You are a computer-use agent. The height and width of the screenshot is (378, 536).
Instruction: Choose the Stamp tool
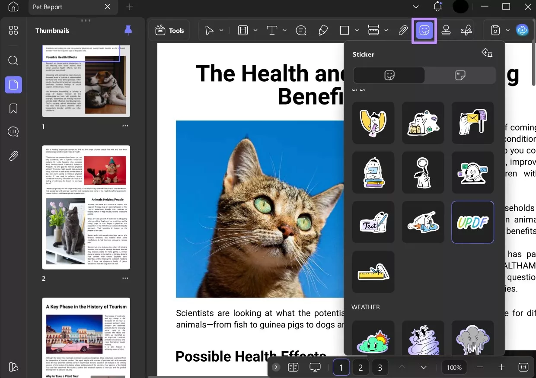(x=446, y=30)
